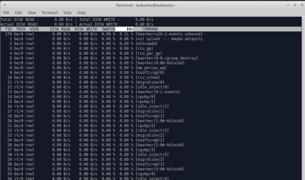Viewport: 305px width, 180px height.
Task: Click the [kthreadd] process entry
Action: click(x=147, y=44)
